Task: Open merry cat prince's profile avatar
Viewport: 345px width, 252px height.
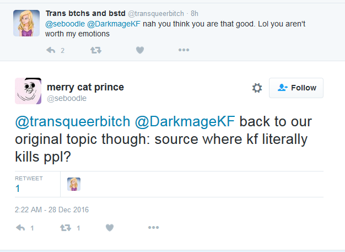Action: click(28, 91)
